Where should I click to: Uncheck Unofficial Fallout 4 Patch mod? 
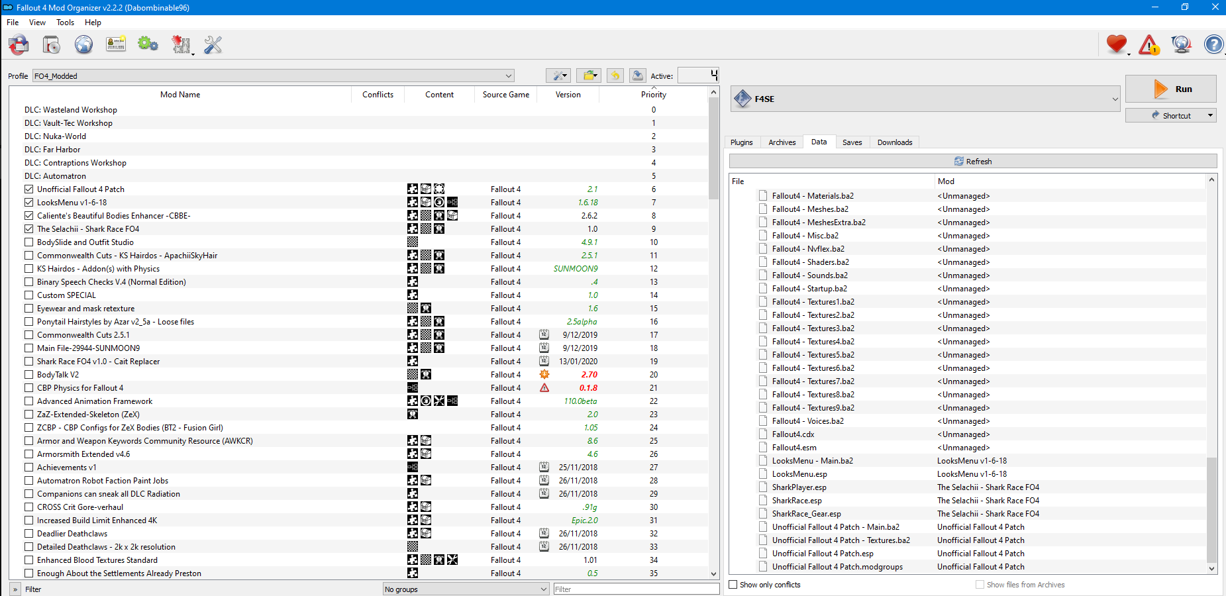[28, 189]
